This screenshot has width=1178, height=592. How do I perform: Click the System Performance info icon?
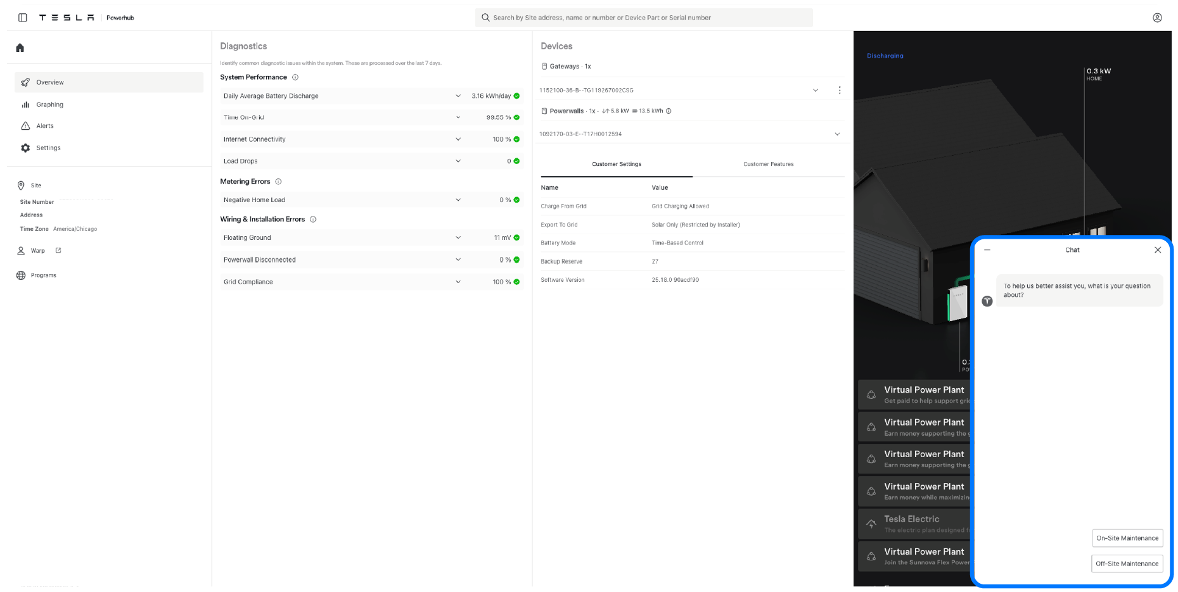(295, 77)
